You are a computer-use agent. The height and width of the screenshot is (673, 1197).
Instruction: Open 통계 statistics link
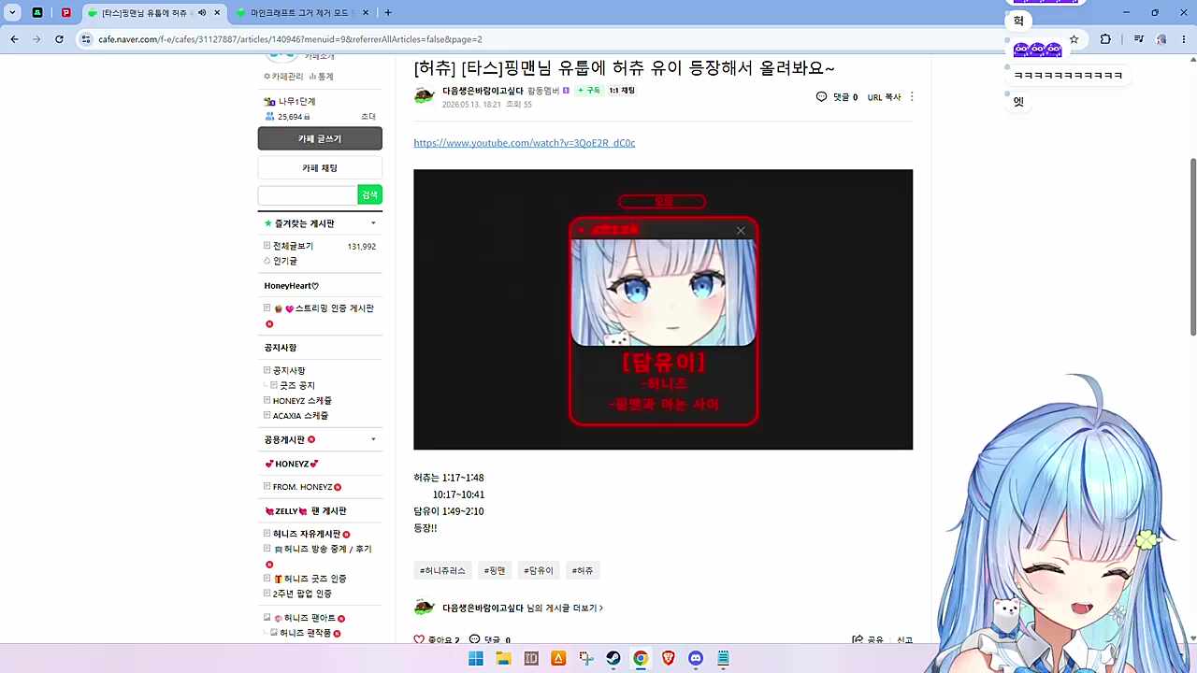point(321,77)
